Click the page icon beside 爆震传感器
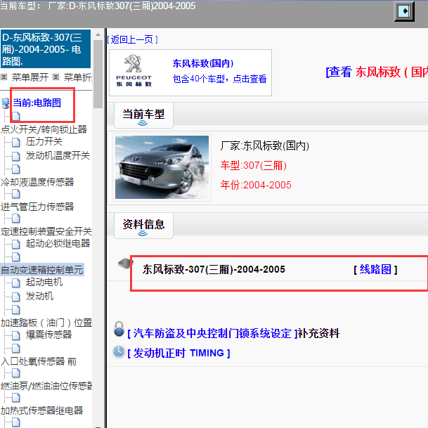Screen dimensions: 428x428 (x=16, y=335)
